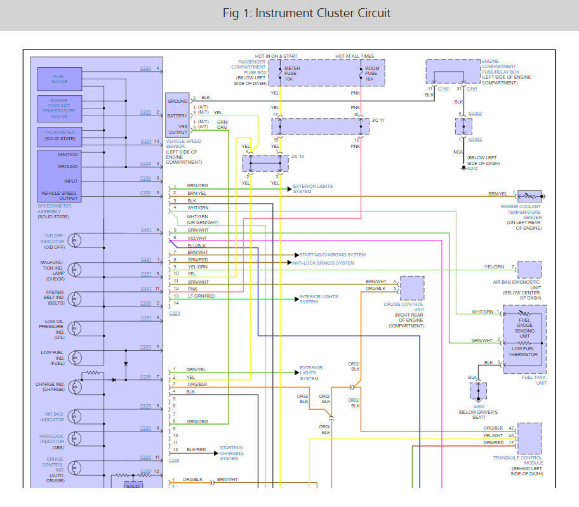579x507 pixels.
Task: Toggle the Anti-Lock Indicator (ABS) lamp
Action: (76, 439)
